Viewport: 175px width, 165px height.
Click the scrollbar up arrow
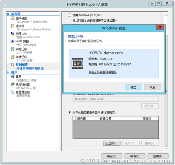[166, 14]
